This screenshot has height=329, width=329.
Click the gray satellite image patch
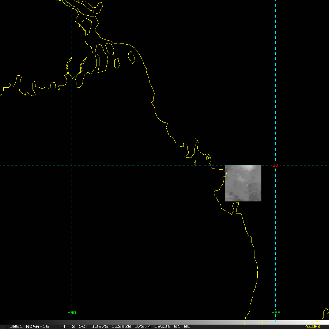pos(243,183)
